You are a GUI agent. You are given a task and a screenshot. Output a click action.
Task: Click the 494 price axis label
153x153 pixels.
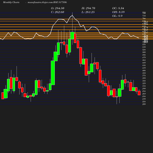coord(144,55)
